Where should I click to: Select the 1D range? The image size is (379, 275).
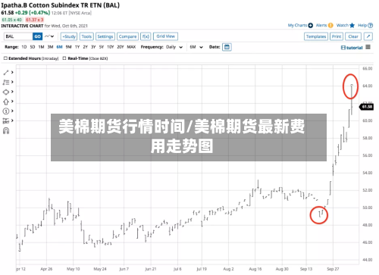[24, 47]
